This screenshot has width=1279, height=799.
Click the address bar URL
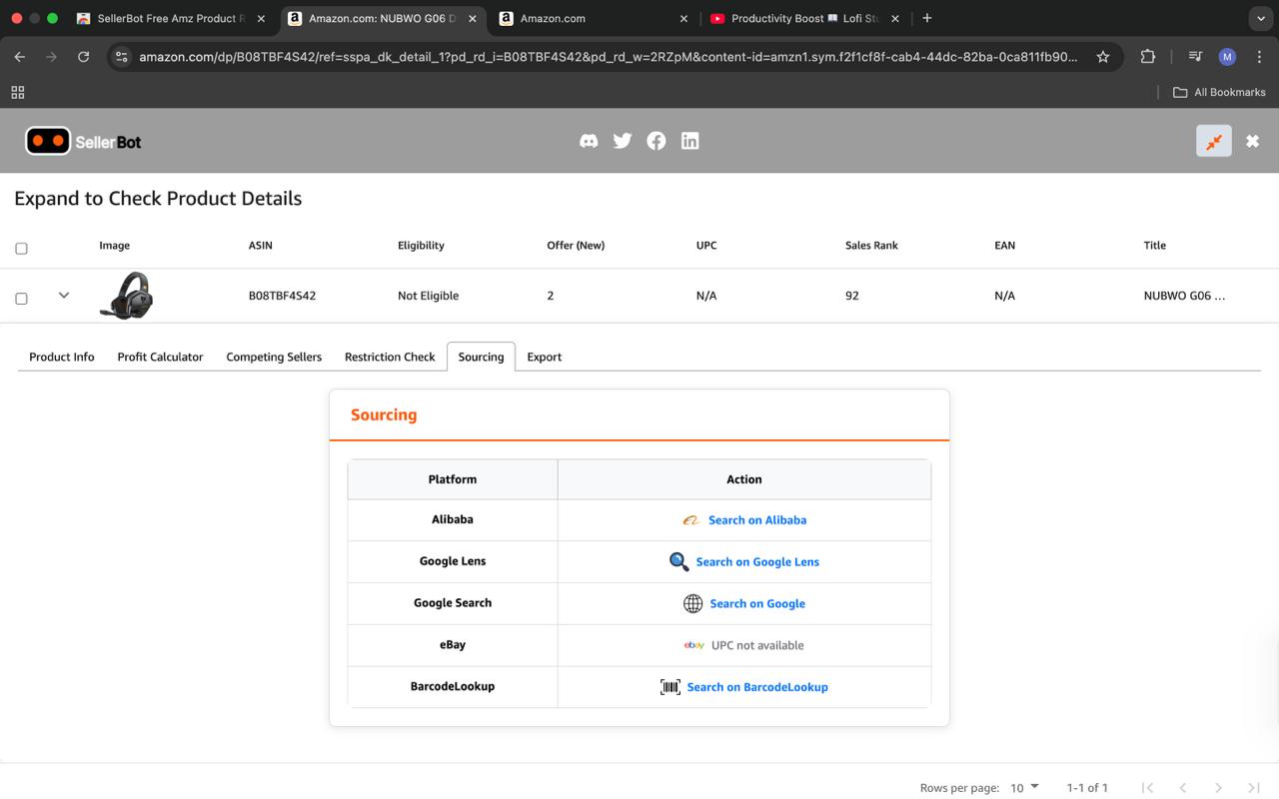608,57
